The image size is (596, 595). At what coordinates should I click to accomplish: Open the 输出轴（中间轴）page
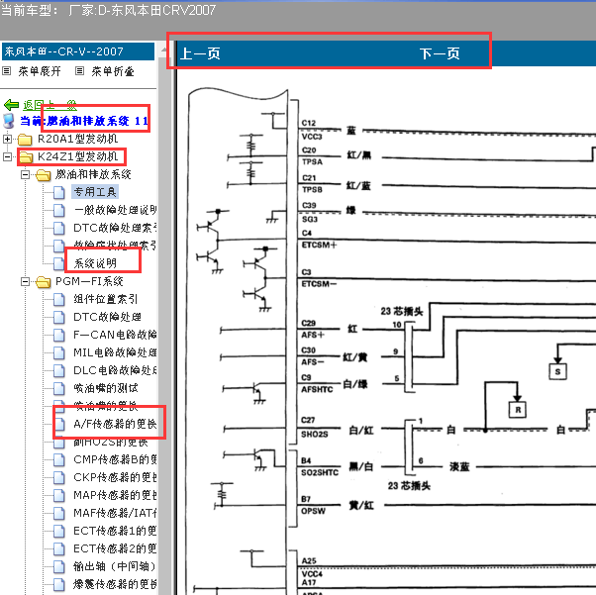(x=115, y=566)
